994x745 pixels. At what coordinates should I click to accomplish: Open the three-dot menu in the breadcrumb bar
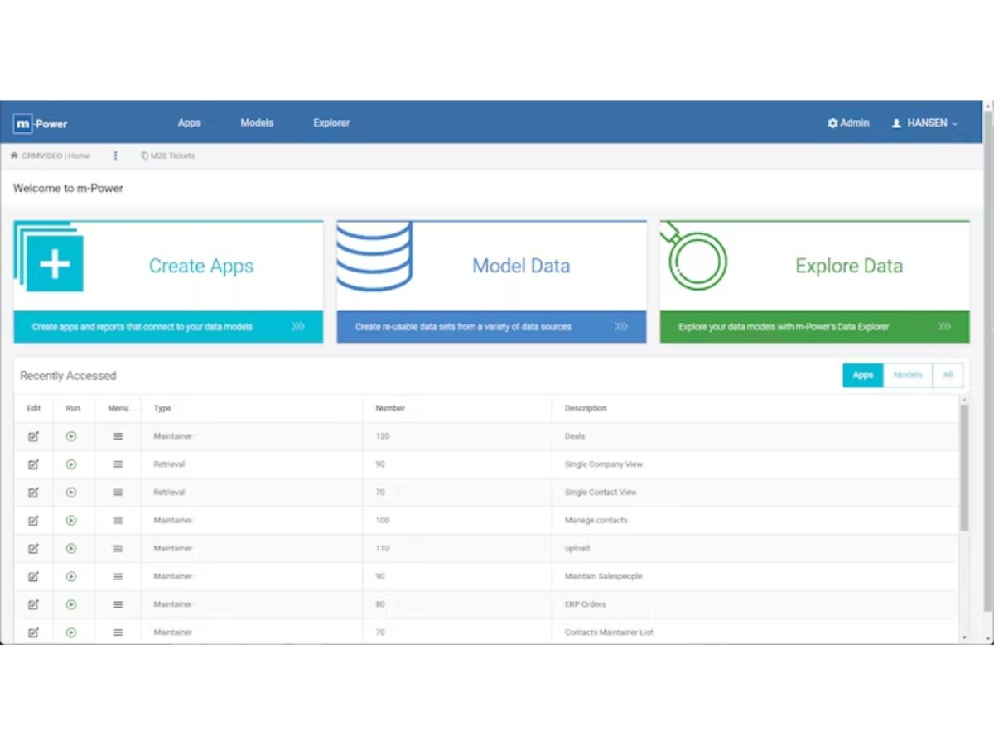click(115, 156)
